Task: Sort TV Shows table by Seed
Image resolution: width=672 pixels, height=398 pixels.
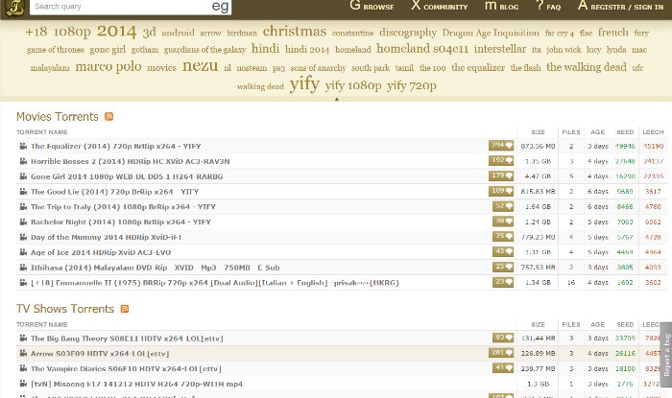Action: click(625, 324)
